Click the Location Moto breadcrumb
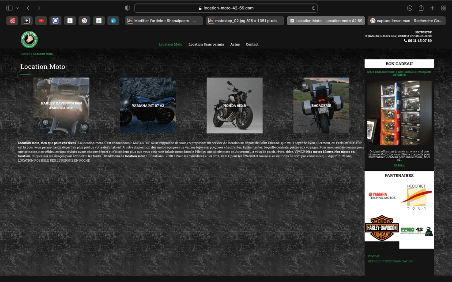 click(43, 54)
